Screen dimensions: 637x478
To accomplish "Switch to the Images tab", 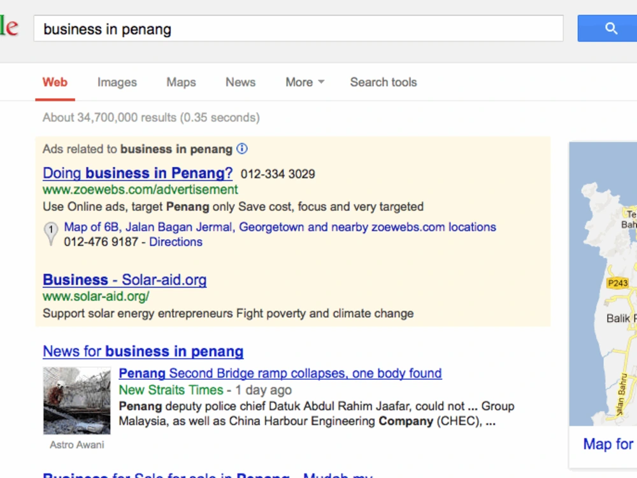I will (x=117, y=82).
